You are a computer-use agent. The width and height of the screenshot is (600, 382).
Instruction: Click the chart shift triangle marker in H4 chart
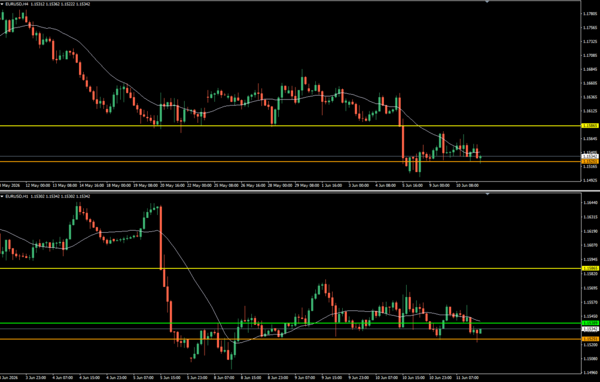click(x=487, y=2)
